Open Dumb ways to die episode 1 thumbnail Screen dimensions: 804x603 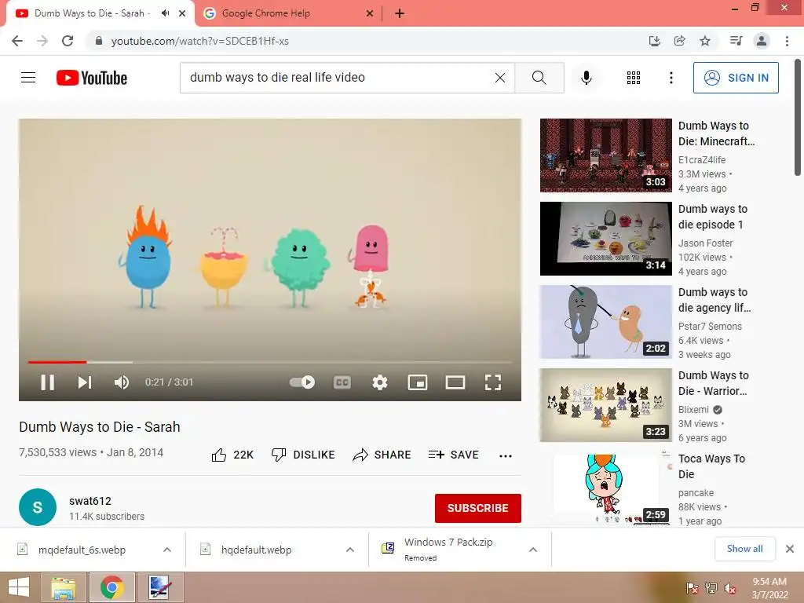coord(605,239)
